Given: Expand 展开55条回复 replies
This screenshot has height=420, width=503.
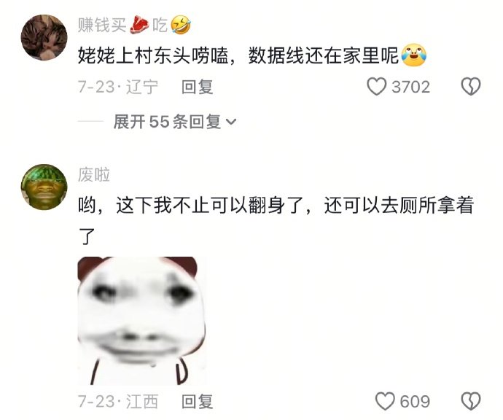Looking at the screenshot, I should click(175, 122).
